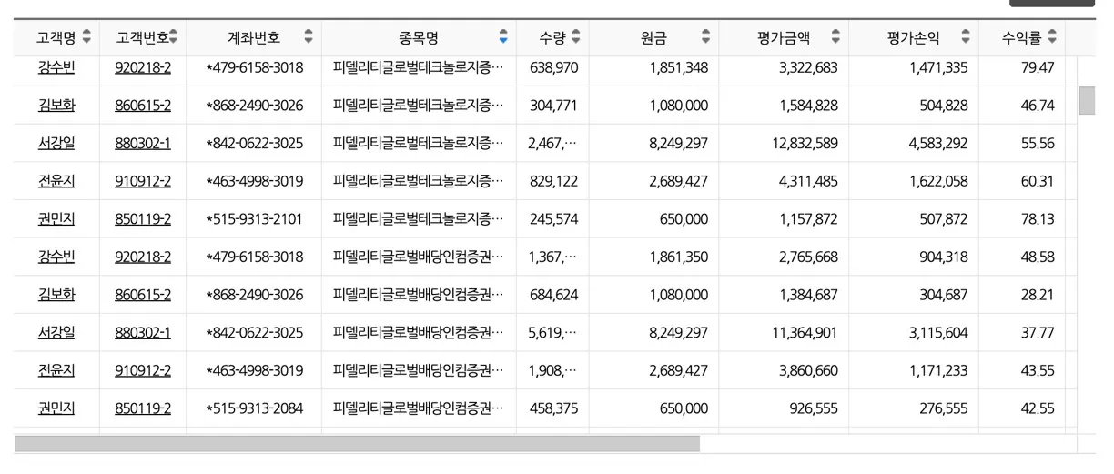Click the 계좌번호 sort arrows
1114x474 pixels.
(309, 37)
